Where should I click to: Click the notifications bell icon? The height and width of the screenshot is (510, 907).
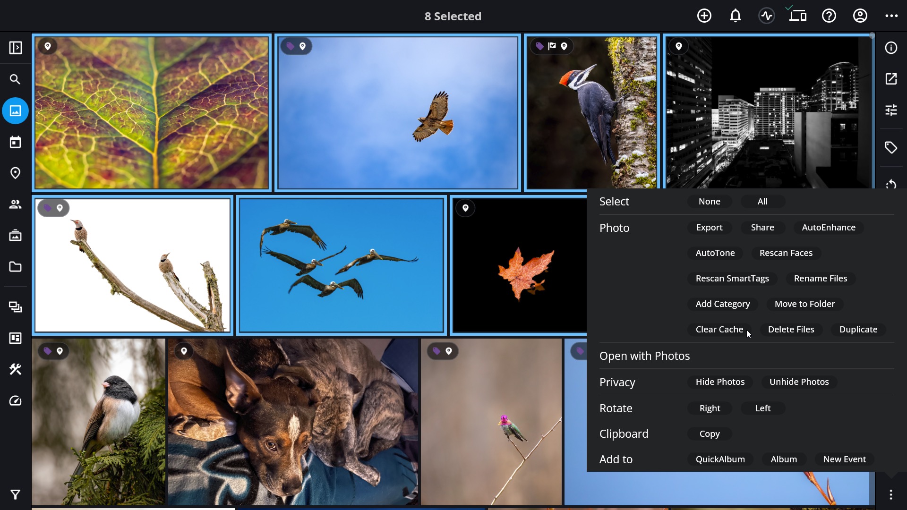coord(736,16)
